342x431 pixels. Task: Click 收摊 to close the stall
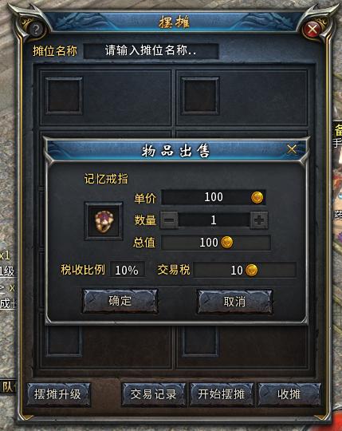click(289, 395)
